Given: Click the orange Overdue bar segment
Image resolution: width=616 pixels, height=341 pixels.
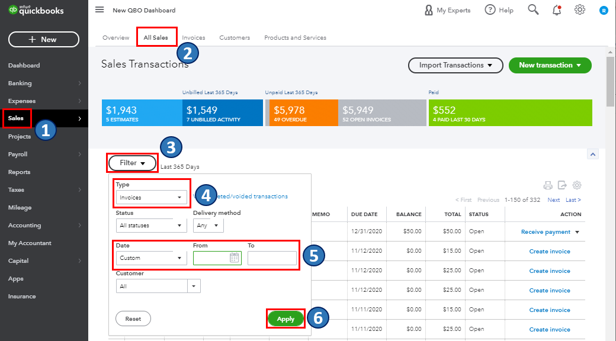Looking at the screenshot, I should click(300, 112).
